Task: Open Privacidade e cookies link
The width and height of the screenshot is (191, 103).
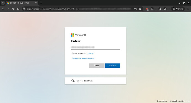Action: 177,101
